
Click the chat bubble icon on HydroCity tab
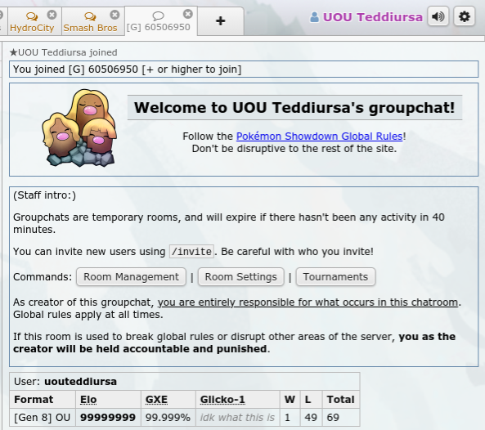coord(32,16)
